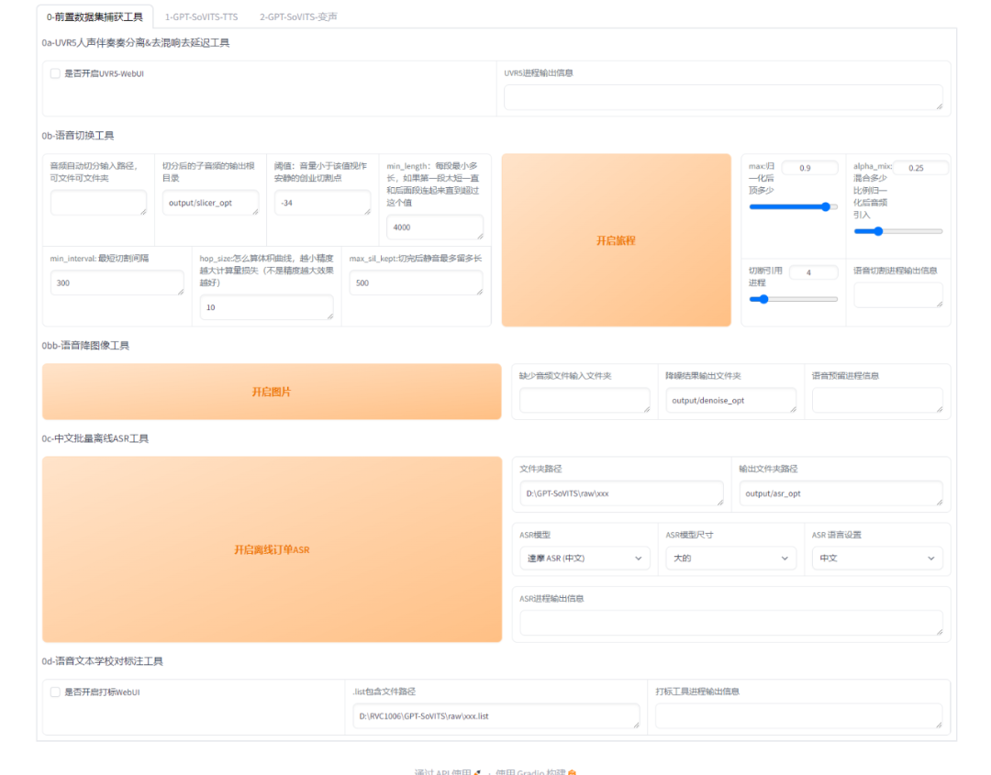Image resolution: width=991 pixels, height=775 pixels.
Task: Edit the .list path field with xxx.list
Action: click(496, 716)
